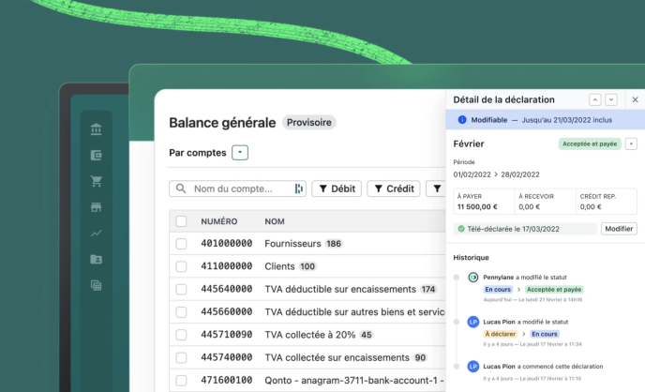This screenshot has height=392, width=645.
Task: Go to the next declaration with down arrow
Action: (x=611, y=99)
